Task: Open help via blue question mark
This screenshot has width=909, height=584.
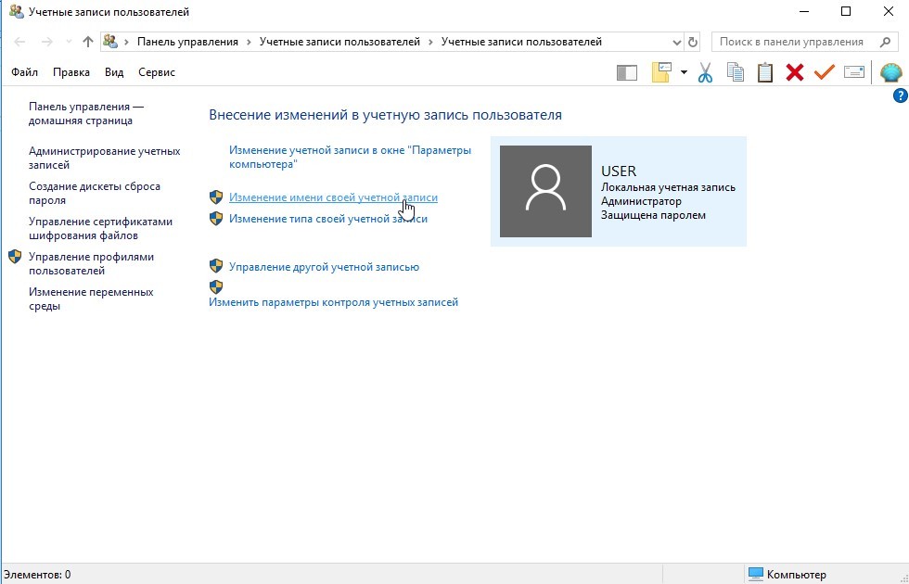Action: pos(899,95)
